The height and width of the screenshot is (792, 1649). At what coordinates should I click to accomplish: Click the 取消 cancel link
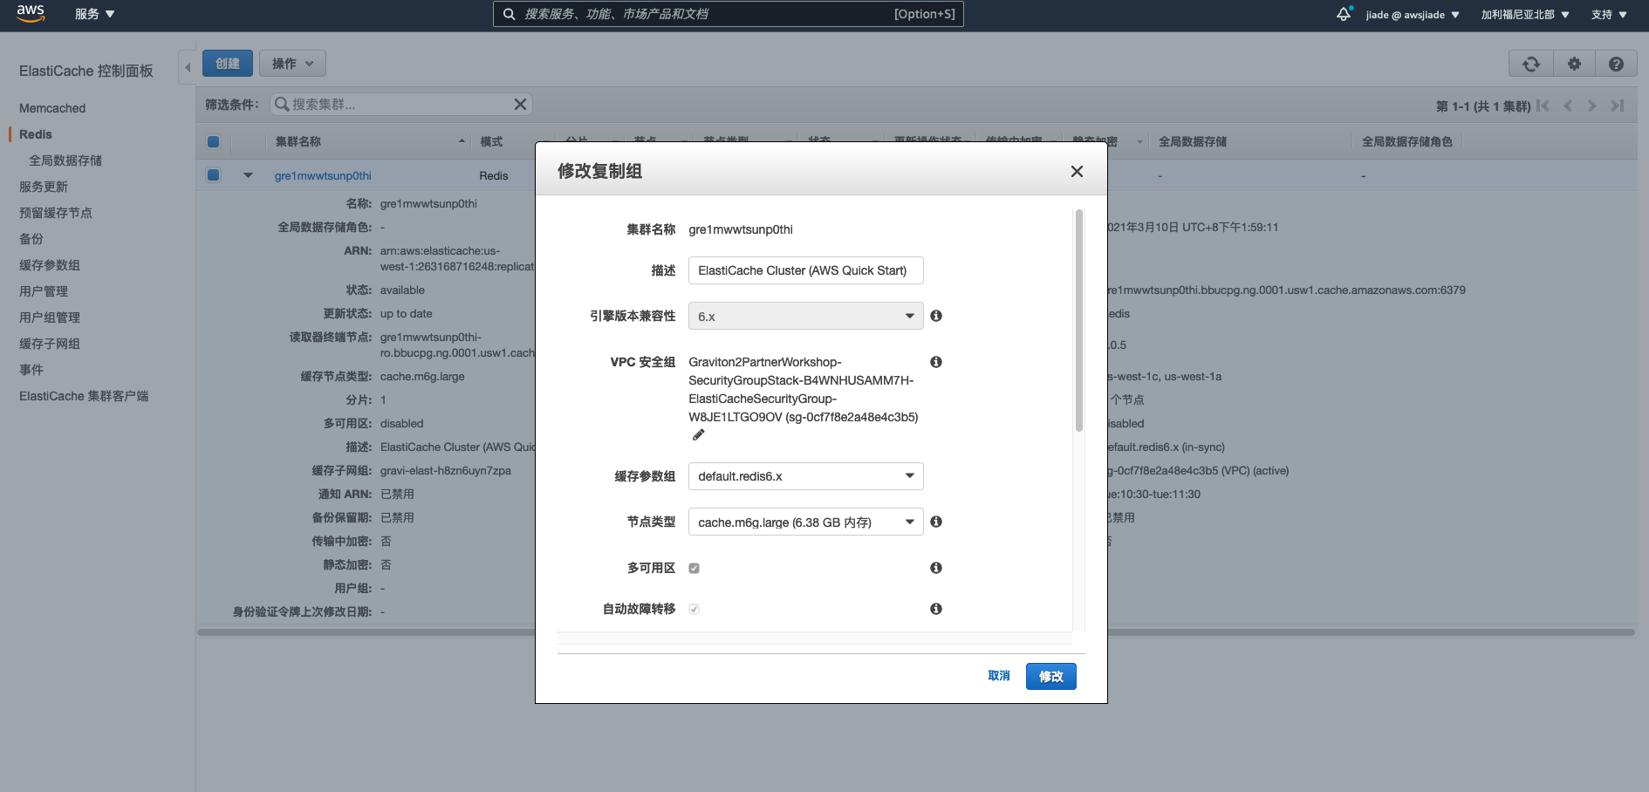(998, 676)
